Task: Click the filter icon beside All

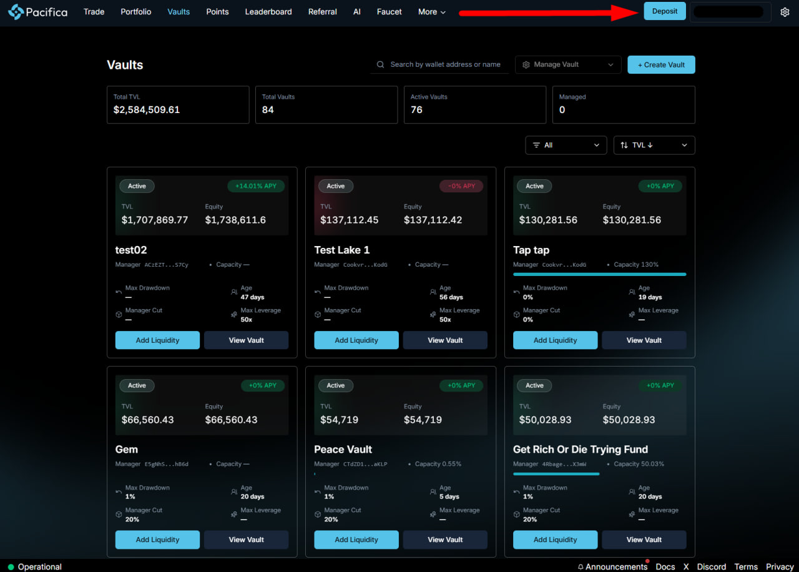Action: point(536,145)
